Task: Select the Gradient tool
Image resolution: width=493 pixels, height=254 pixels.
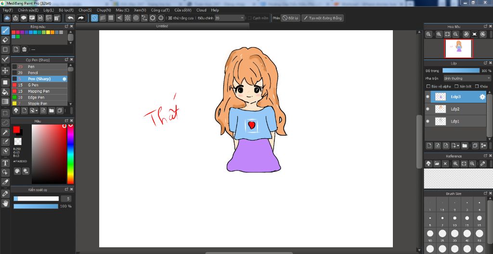Action: coord(5,101)
